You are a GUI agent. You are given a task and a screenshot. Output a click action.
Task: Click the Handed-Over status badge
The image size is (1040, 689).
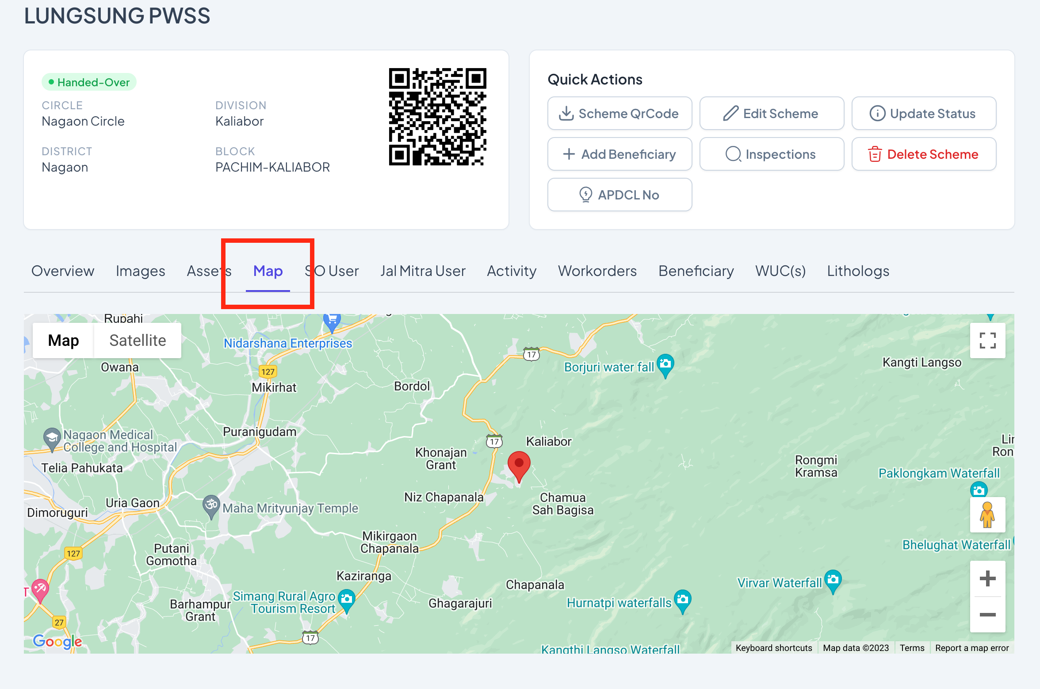[x=89, y=82]
